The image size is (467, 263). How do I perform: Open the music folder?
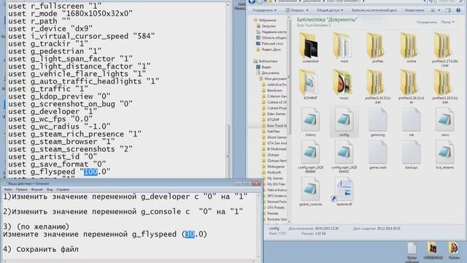point(344,85)
